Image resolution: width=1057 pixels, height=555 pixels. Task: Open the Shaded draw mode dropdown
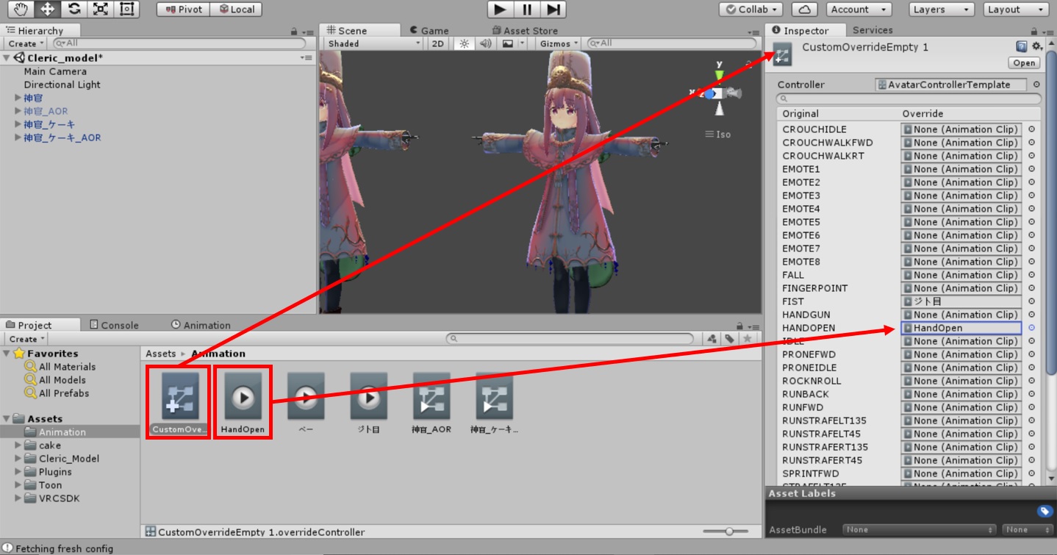pyautogui.click(x=373, y=43)
